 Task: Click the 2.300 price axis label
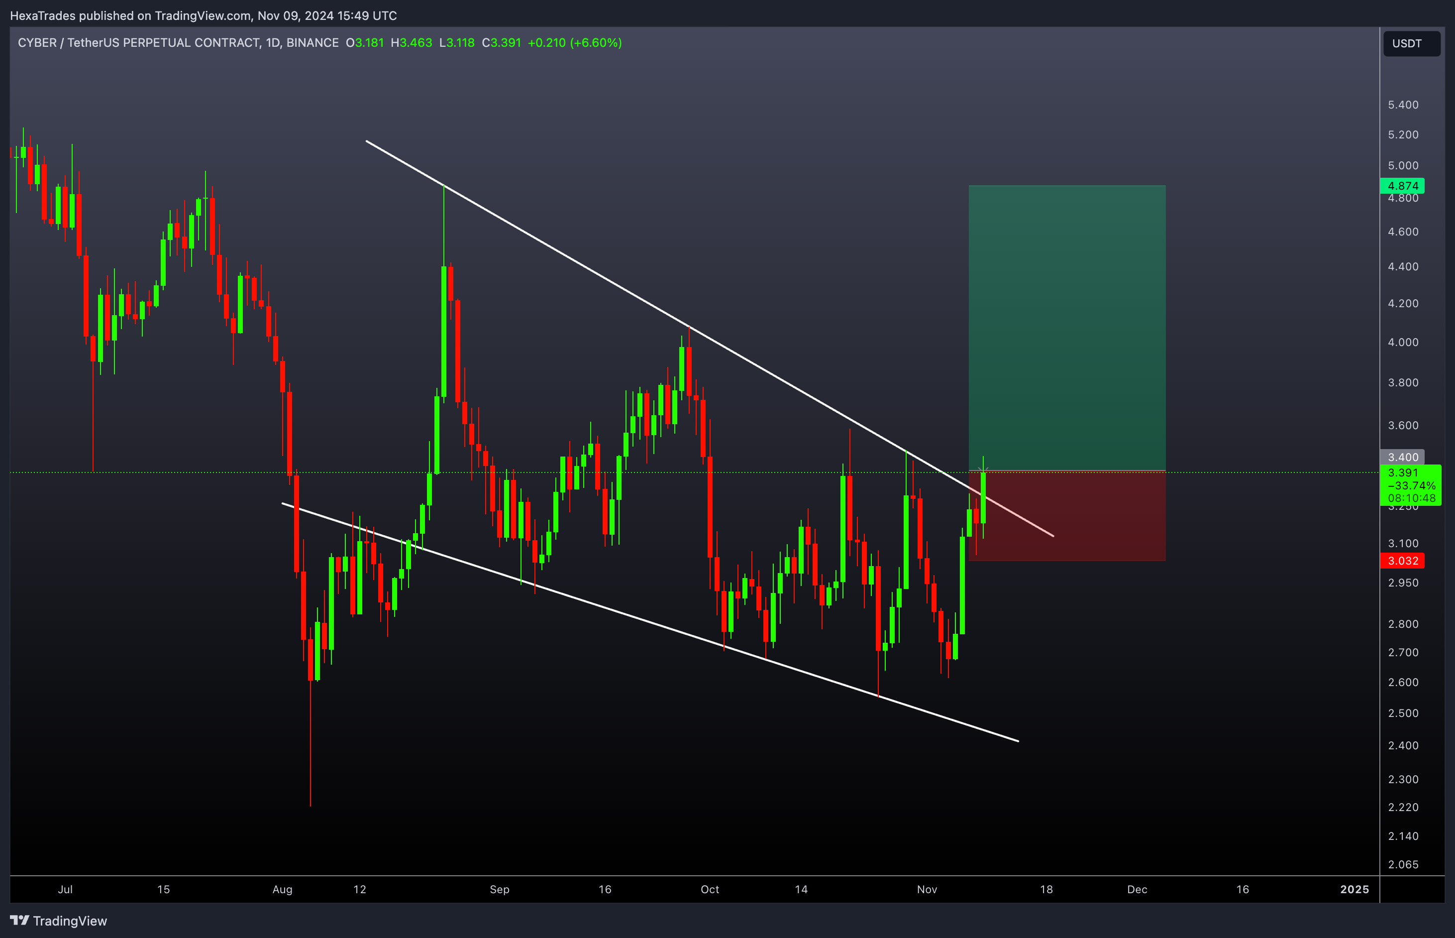pyautogui.click(x=1403, y=779)
